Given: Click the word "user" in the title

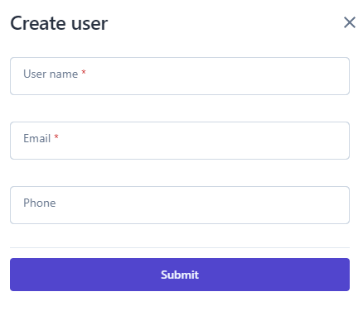Looking at the screenshot, I should [90, 24].
